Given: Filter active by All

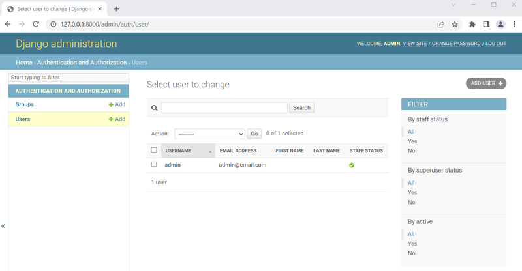Looking at the screenshot, I should point(411,234).
